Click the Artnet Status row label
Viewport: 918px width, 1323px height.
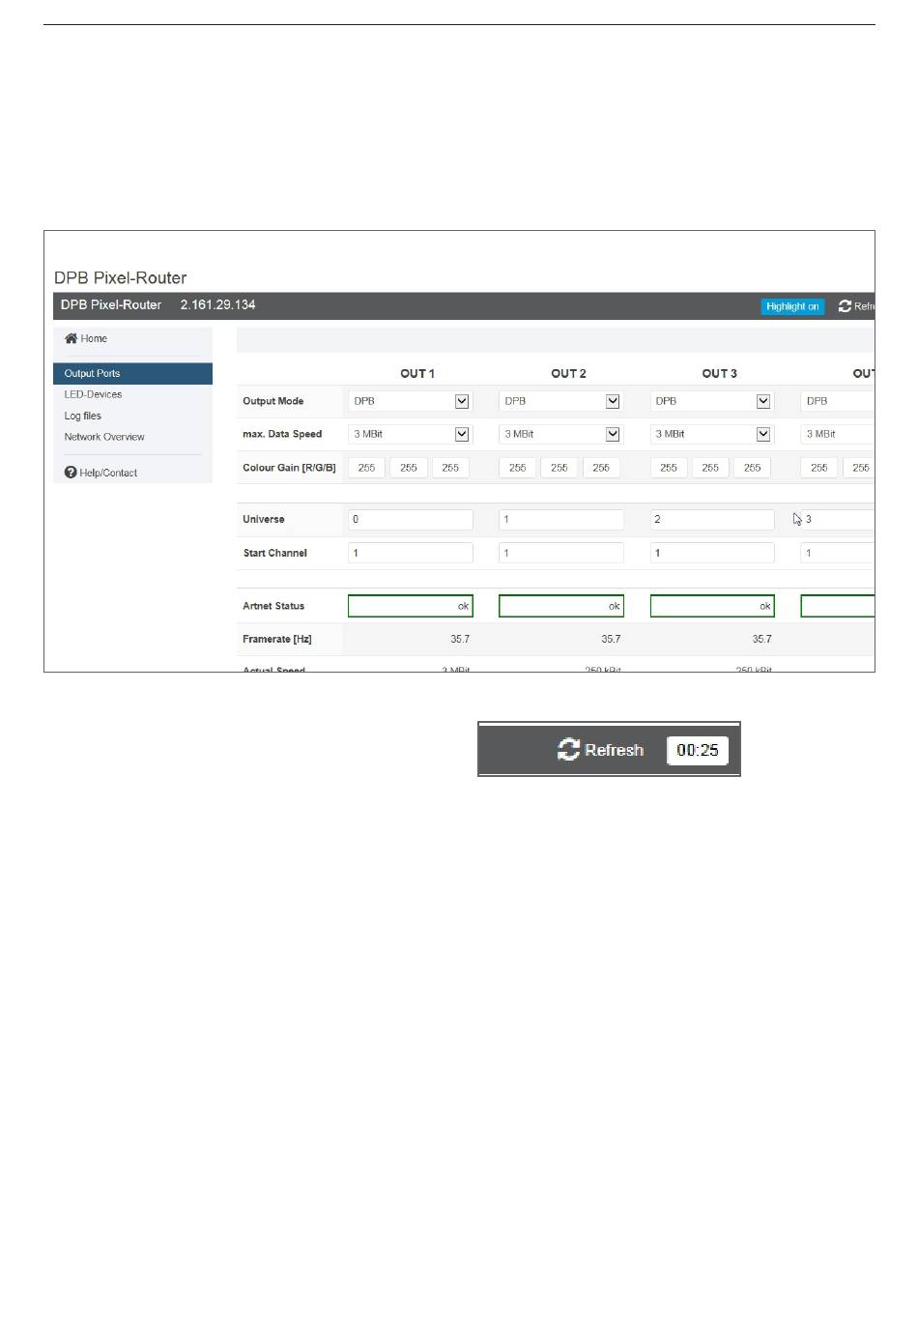click(273, 606)
